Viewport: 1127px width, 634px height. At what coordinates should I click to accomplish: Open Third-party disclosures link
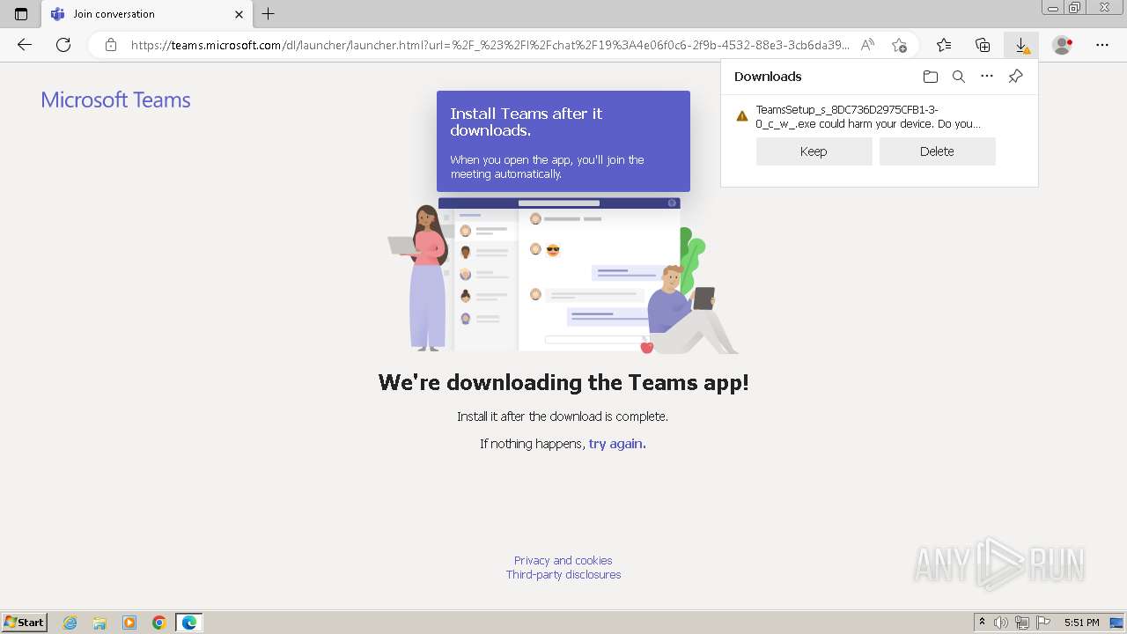563,574
